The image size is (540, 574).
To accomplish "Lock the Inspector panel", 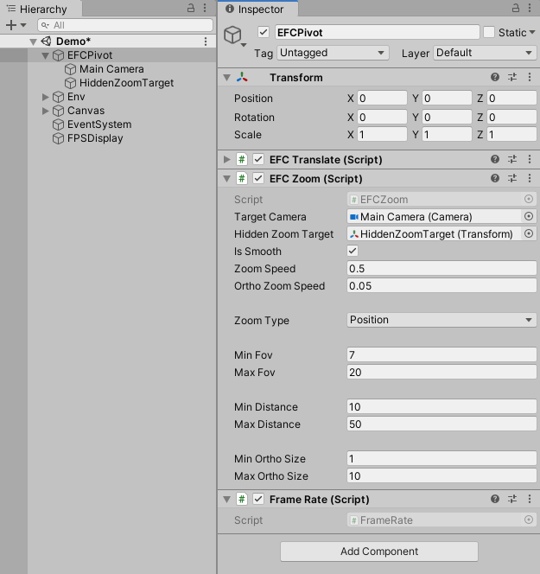I will point(516,8).
